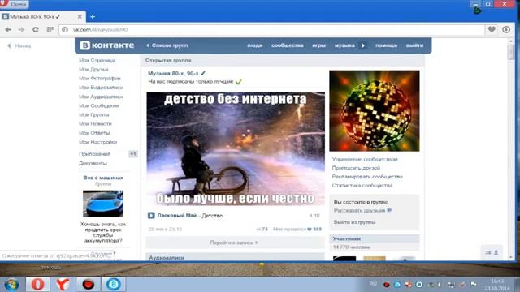
Task: Open Приложения in sidebar
Action: [x=94, y=154]
